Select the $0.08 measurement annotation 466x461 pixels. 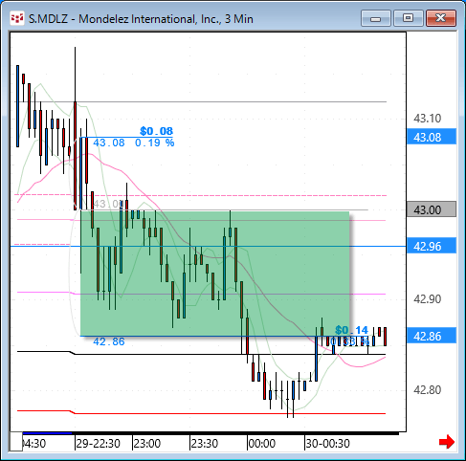pos(156,131)
